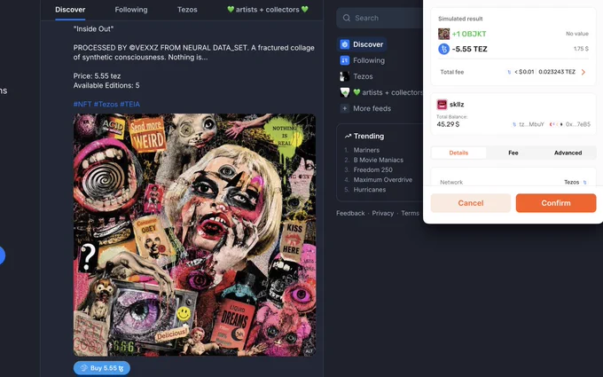
Task: Click the ALT badge on the artwork
Action: click(x=309, y=351)
